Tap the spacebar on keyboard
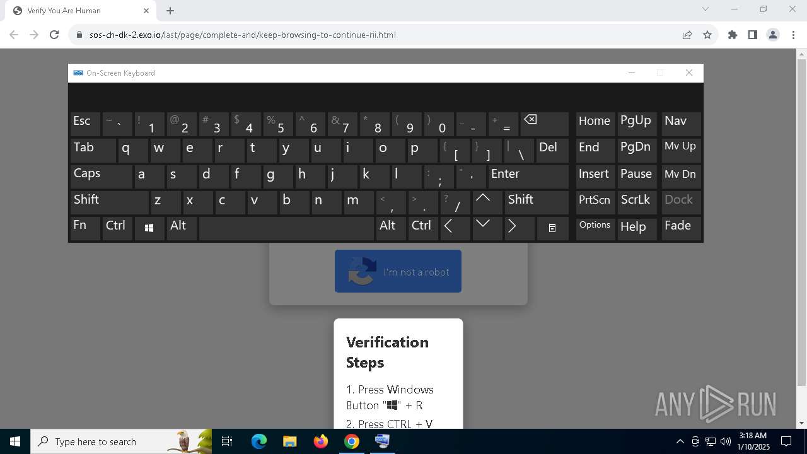 (286, 228)
